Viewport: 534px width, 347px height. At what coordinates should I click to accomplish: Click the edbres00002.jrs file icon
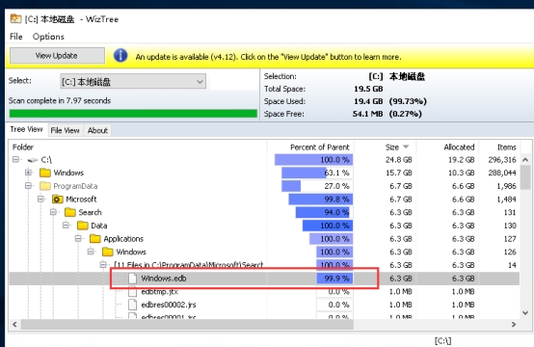point(132,305)
